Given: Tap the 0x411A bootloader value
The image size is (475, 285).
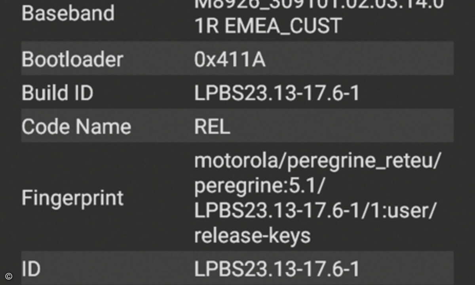Looking at the screenshot, I should (230, 60).
